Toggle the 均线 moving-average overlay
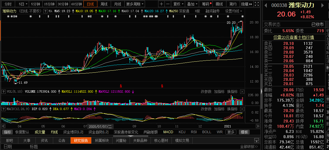Screen dimensions: 329x150 (54, 132)
